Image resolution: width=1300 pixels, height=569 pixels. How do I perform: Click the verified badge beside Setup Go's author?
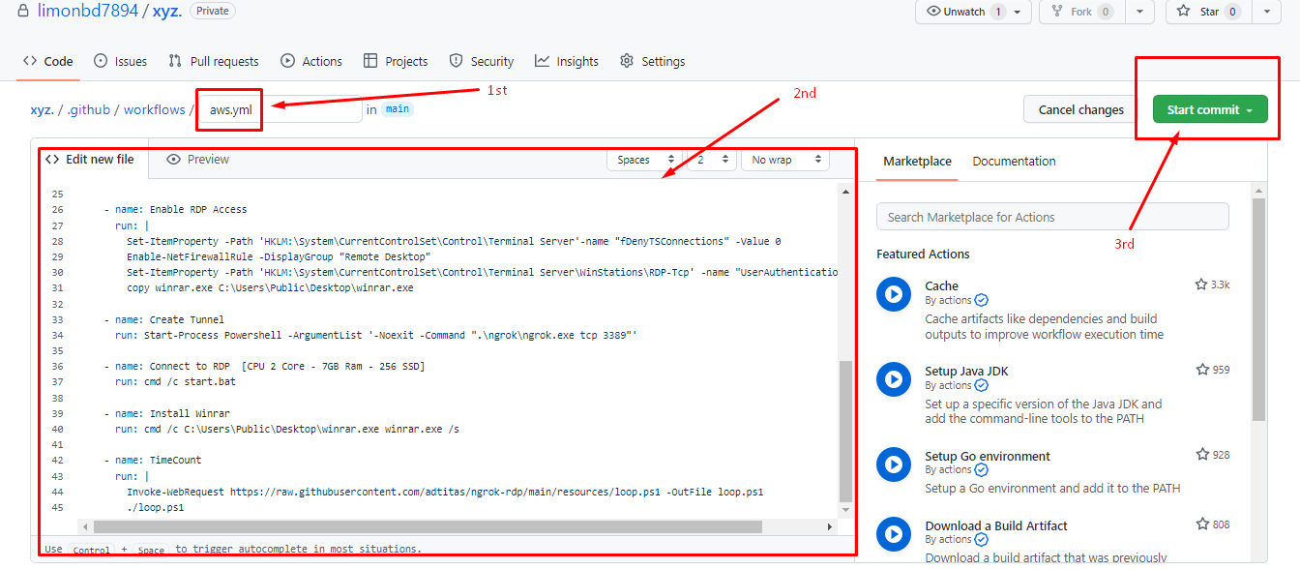pos(982,469)
